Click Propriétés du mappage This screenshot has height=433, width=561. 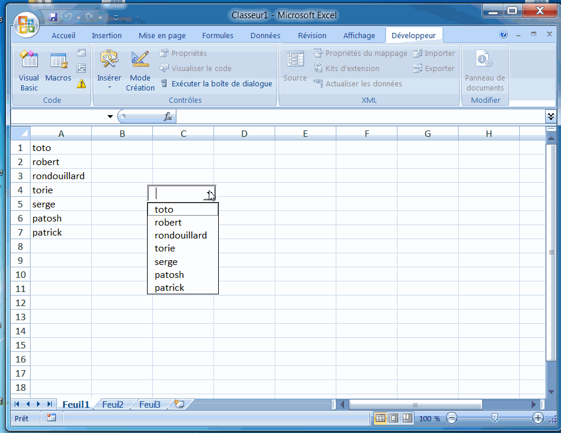pyautogui.click(x=360, y=53)
